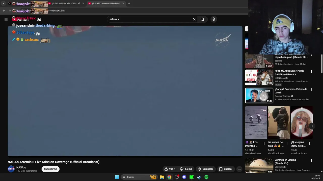This screenshot has height=181, width=323.
Task: Open the '¿Qué opina Stiffy' Short
Action: click(302, 122)
